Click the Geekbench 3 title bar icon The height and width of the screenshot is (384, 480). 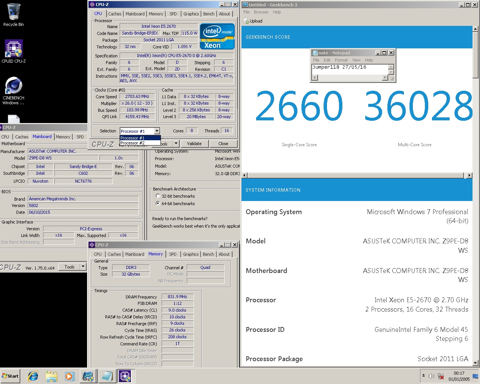tap(245, 4)
